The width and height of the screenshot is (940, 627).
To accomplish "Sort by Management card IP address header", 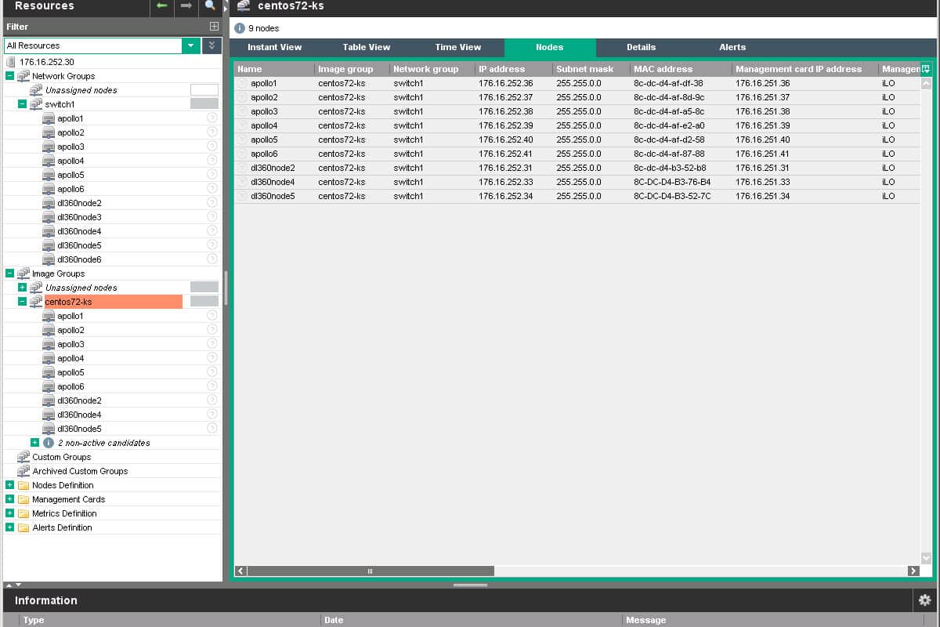I will click(805, 69).
